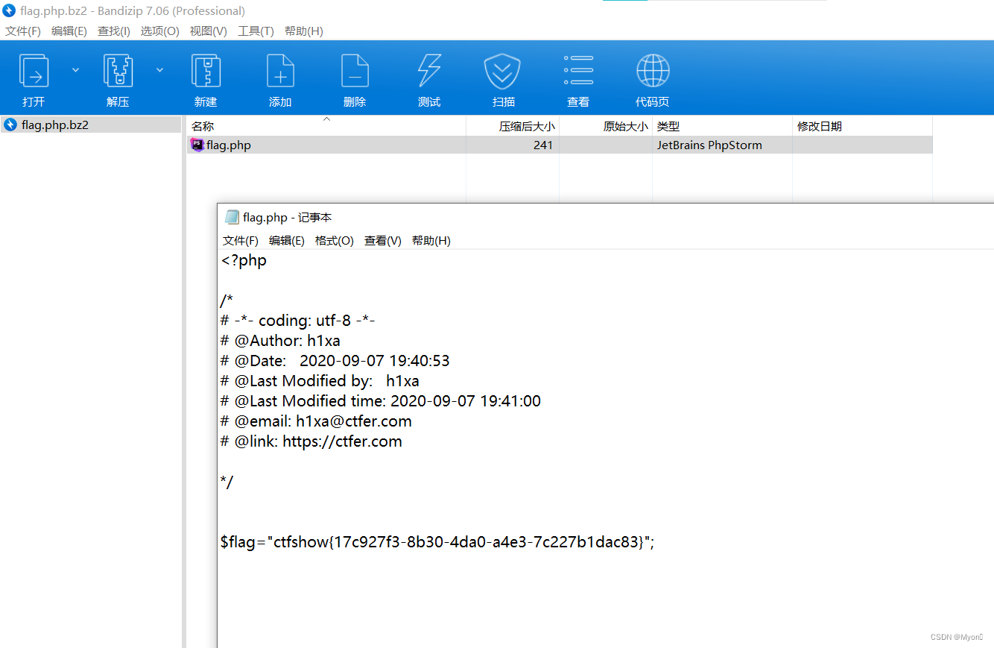Open the 查找(I) search menu

pyautogui.click(x=113, y=31)
